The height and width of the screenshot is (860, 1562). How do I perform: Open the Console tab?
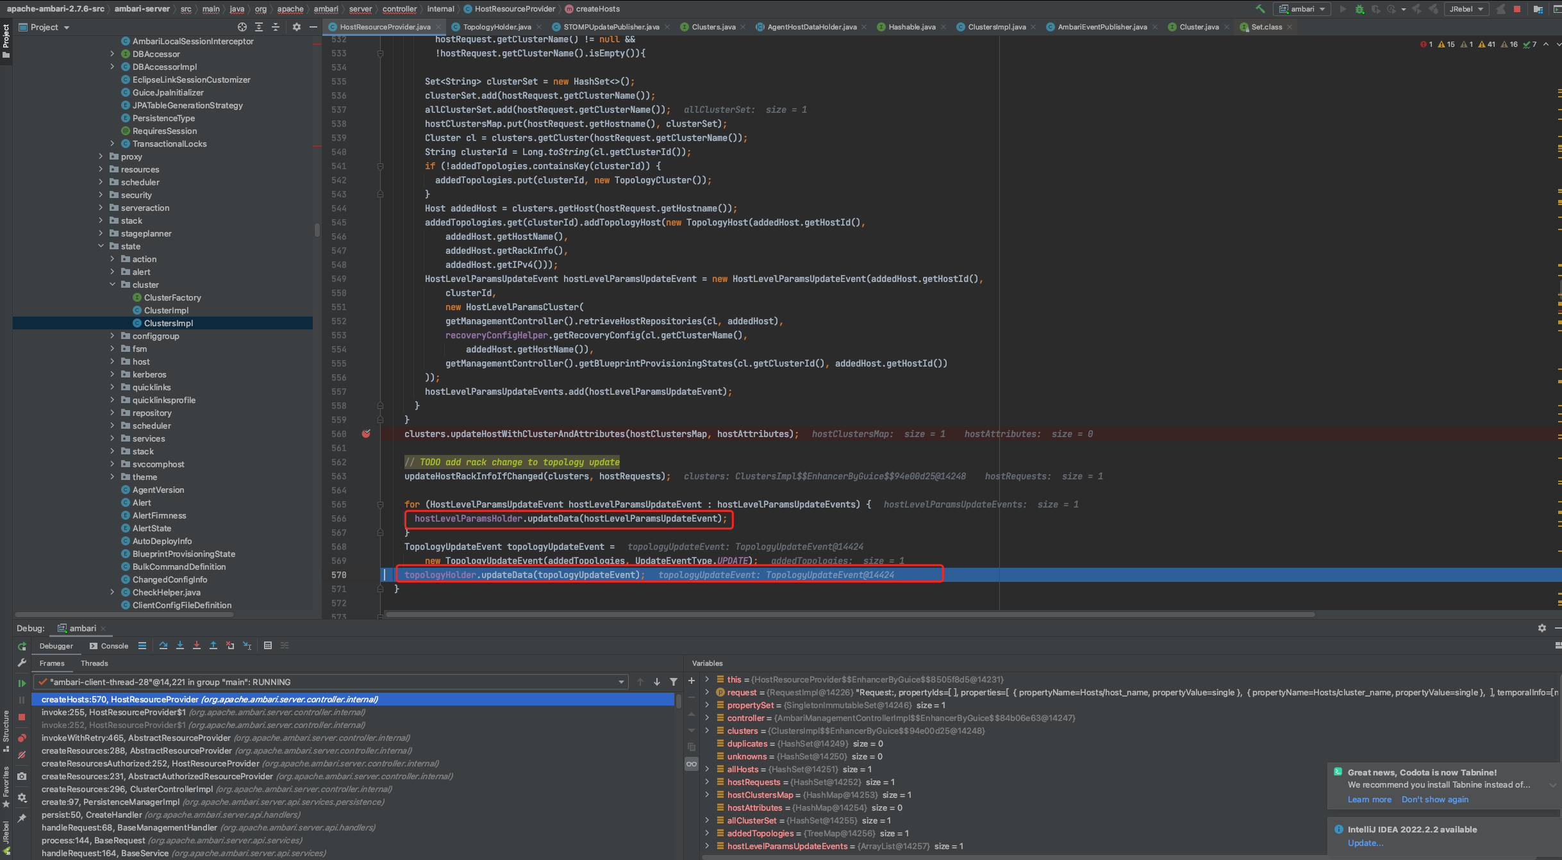point(109,646)
